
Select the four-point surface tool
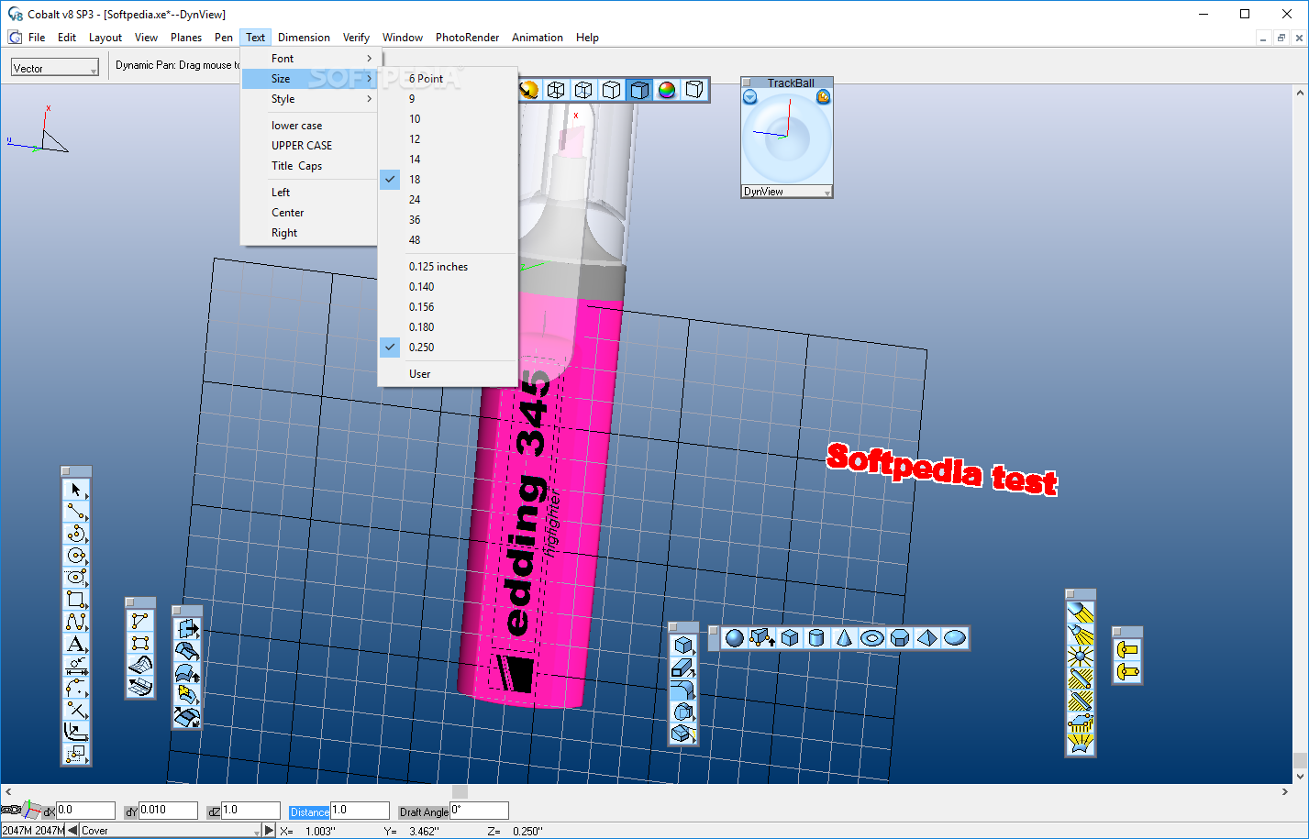pyautogui.click(x=139, y=644)
